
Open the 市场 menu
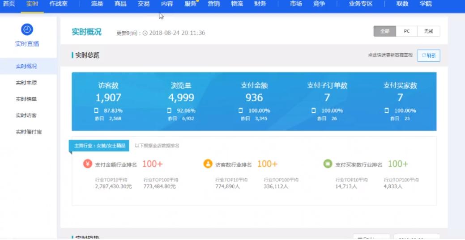tap(296, 4)
